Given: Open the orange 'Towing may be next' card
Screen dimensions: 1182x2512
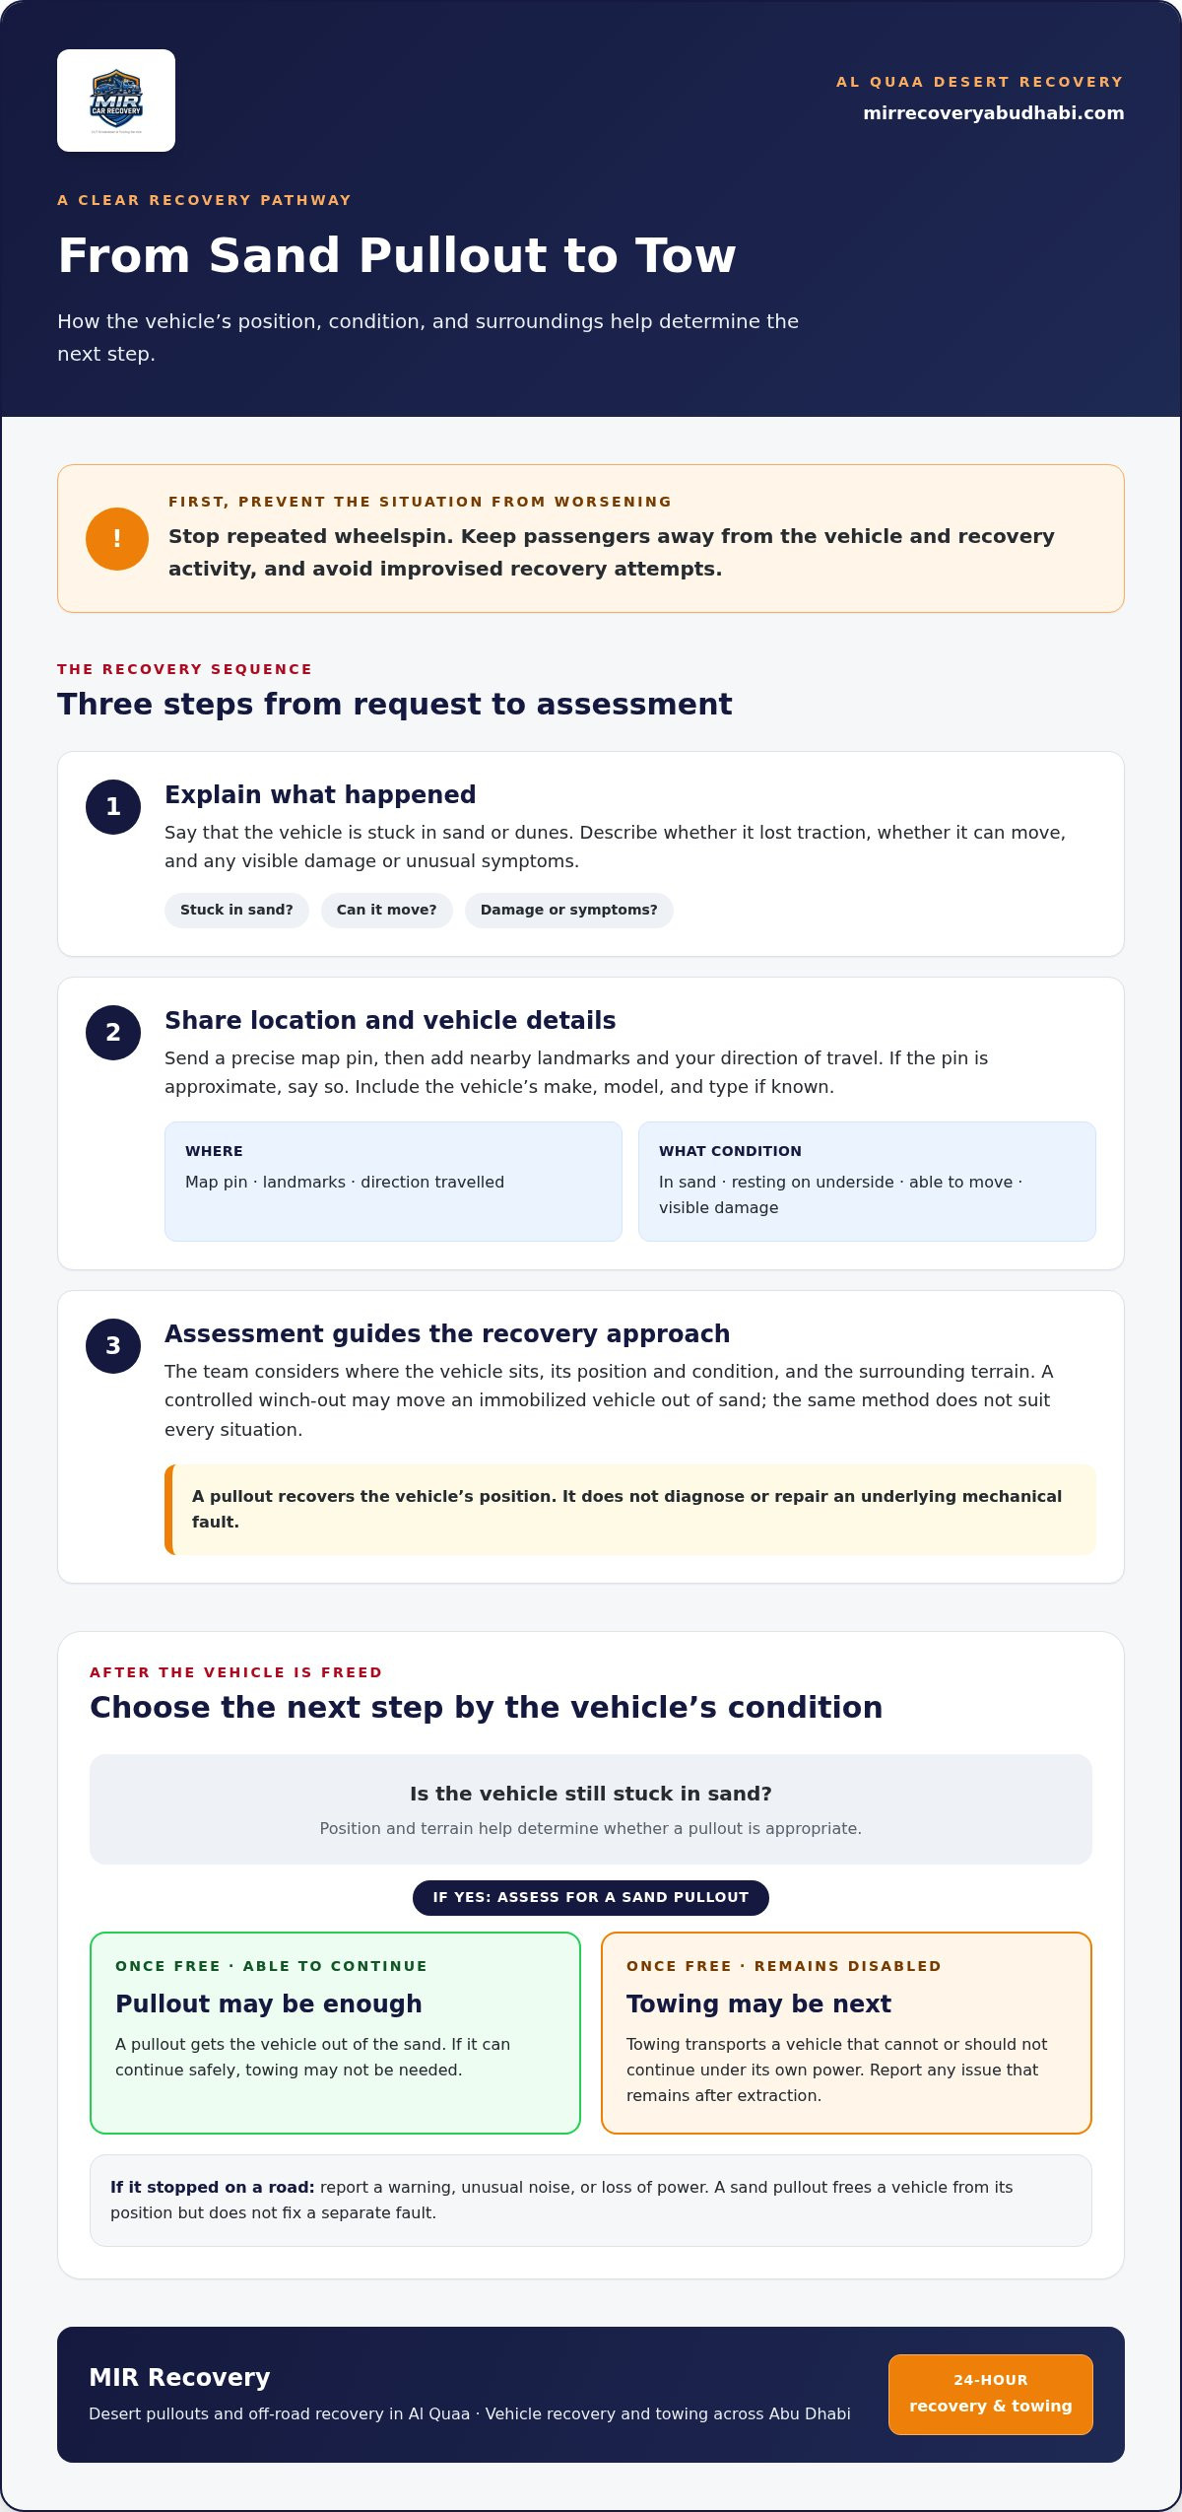Looking at the screenshot, I should [846, 2032].
